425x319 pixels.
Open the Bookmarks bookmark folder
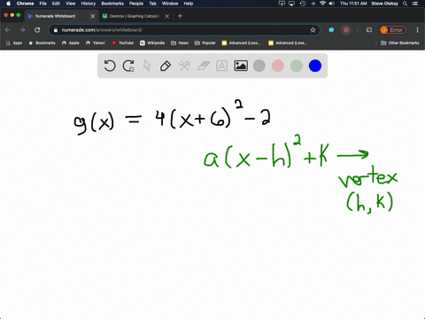click(42, 43)
